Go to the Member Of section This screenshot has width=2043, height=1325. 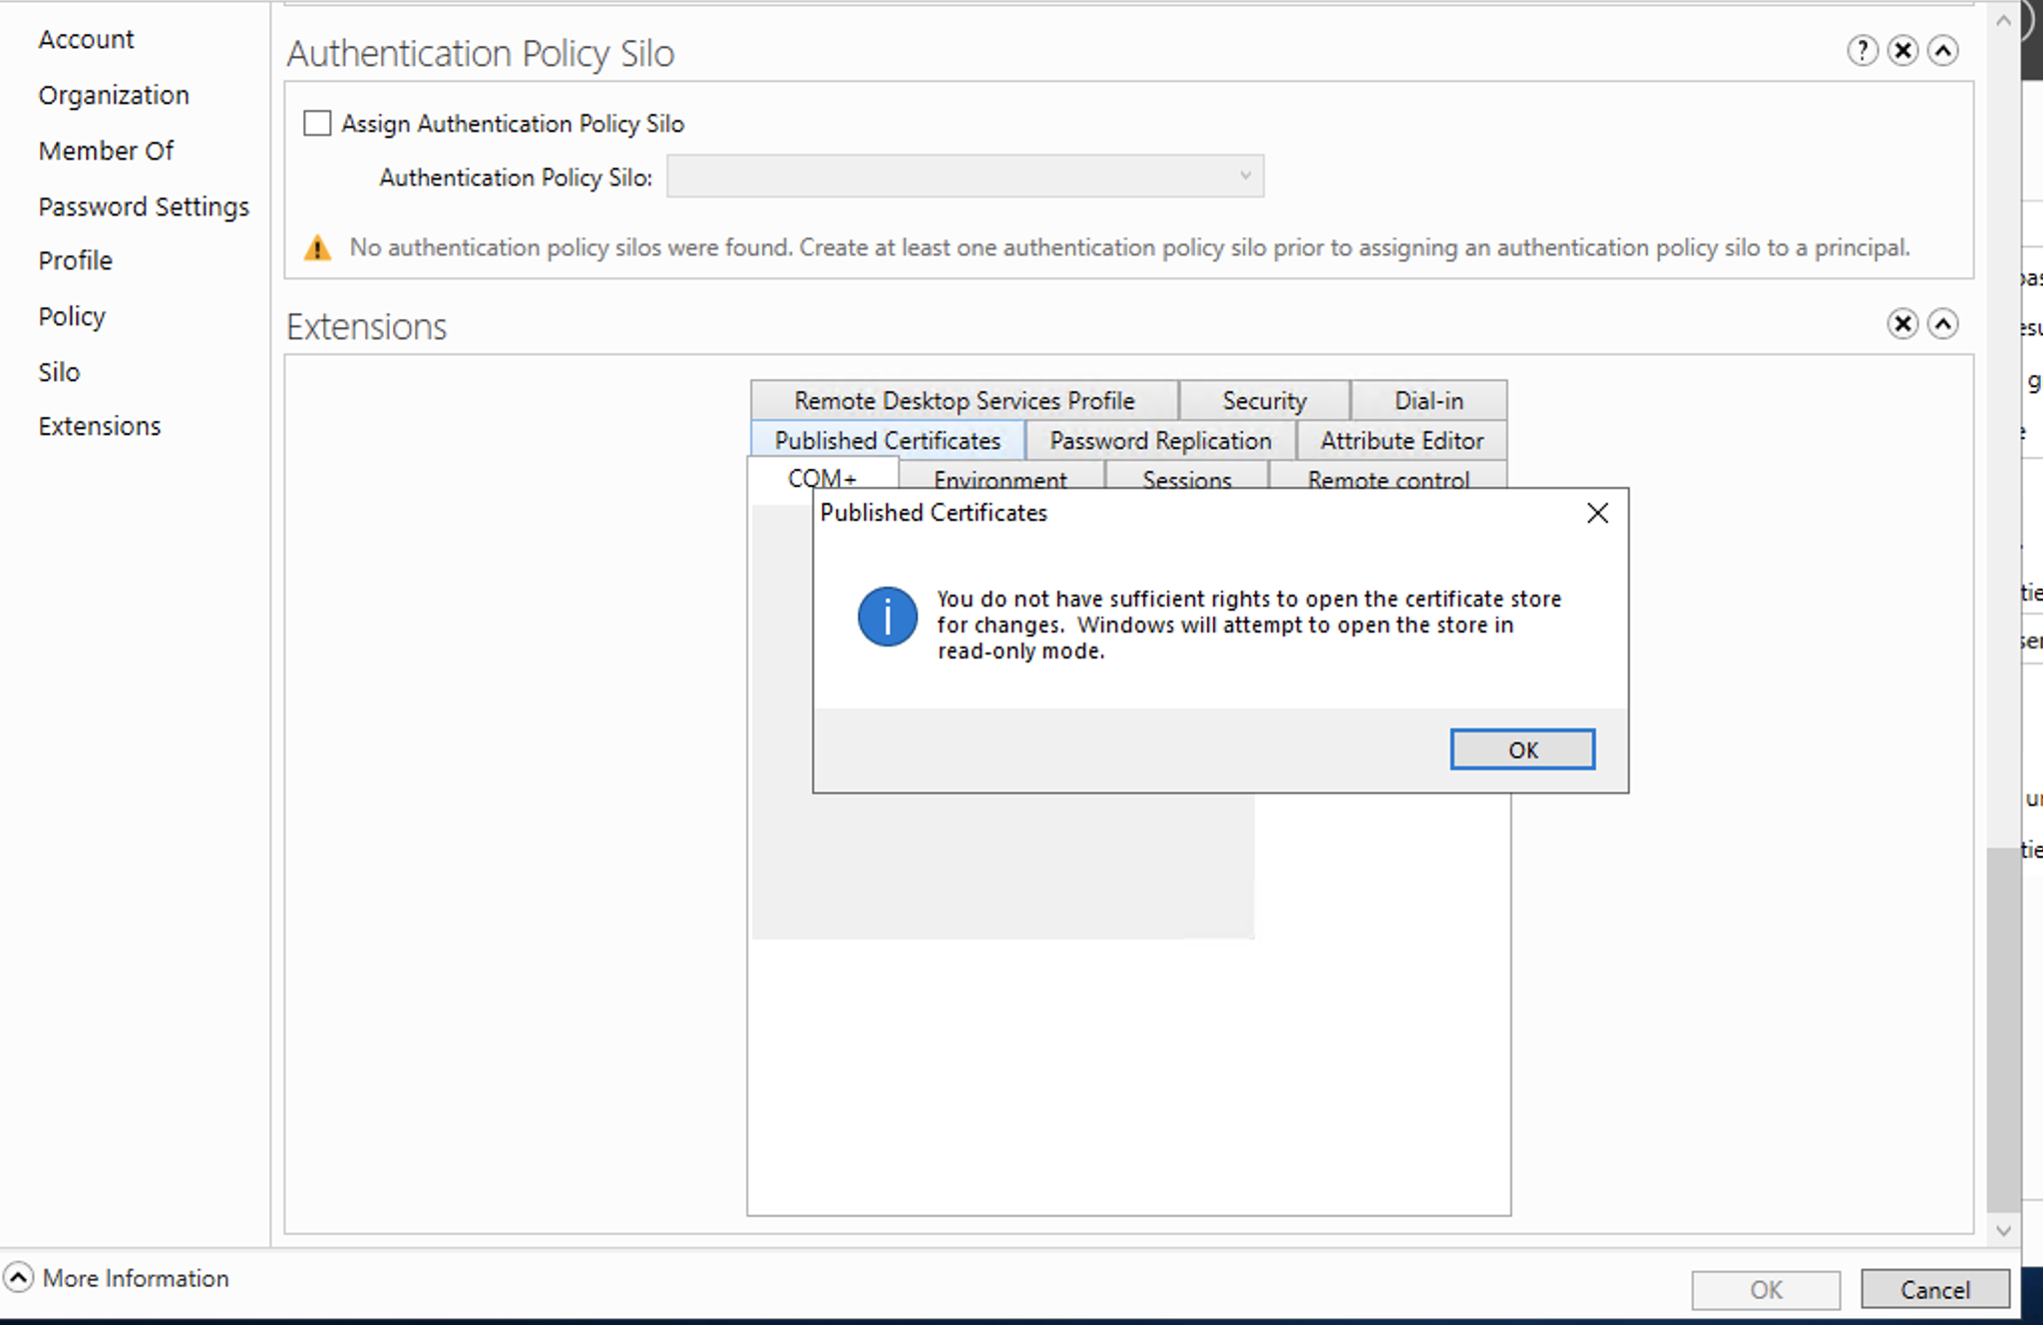(106, 151)
